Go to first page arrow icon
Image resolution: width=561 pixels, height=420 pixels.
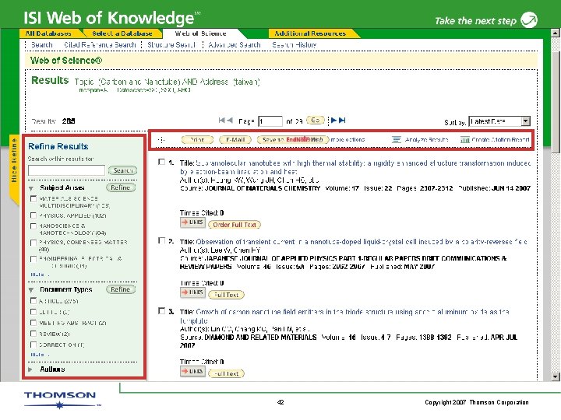222,121
